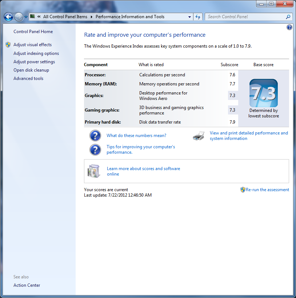Select Performance Information and Tools breadcrumb
Screen dimensions: 296x298
[130, 17]
